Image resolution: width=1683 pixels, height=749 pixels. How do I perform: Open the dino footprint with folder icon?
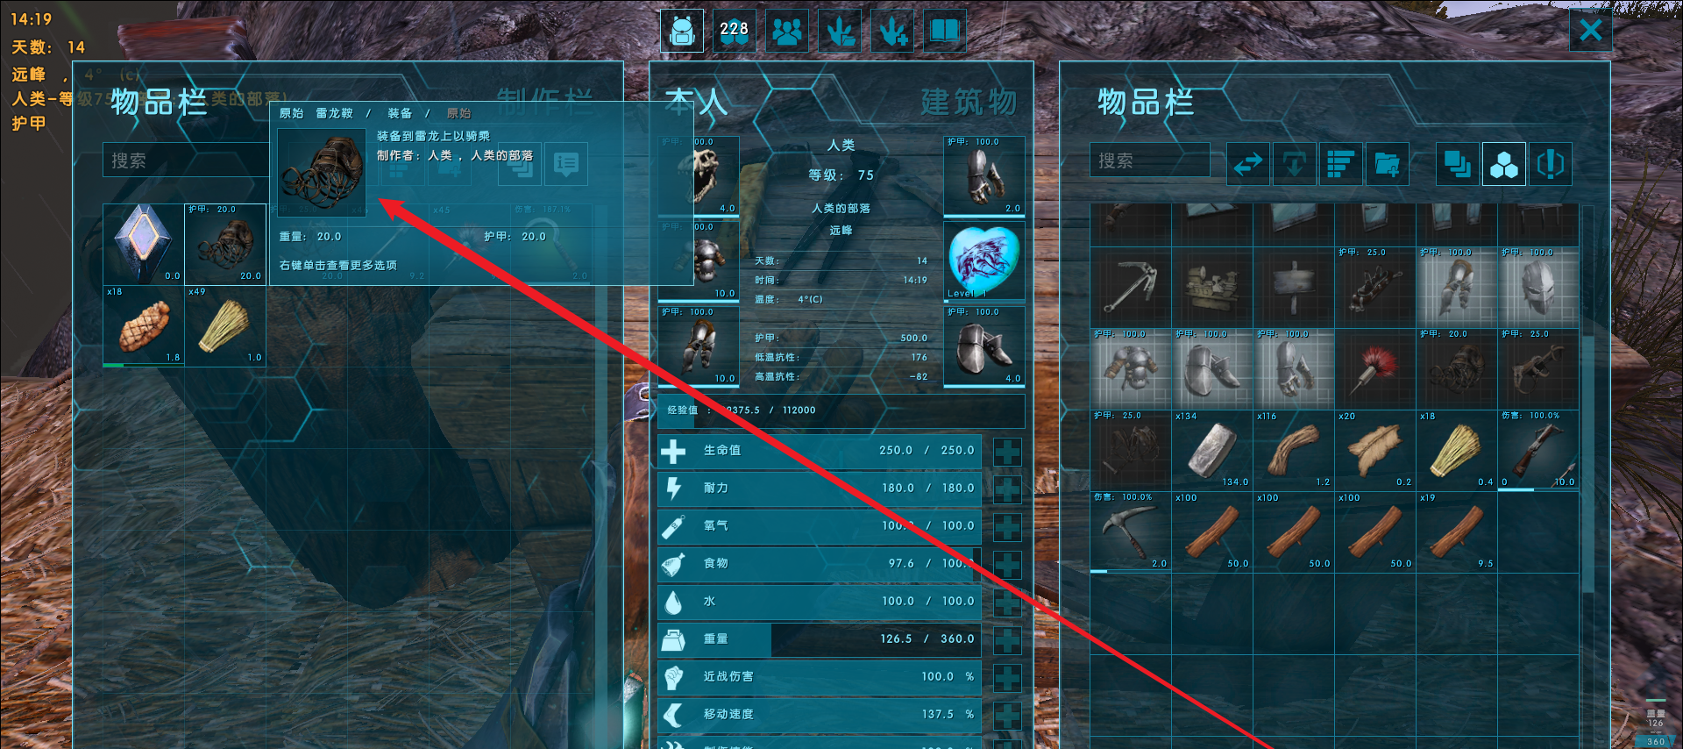840,32
